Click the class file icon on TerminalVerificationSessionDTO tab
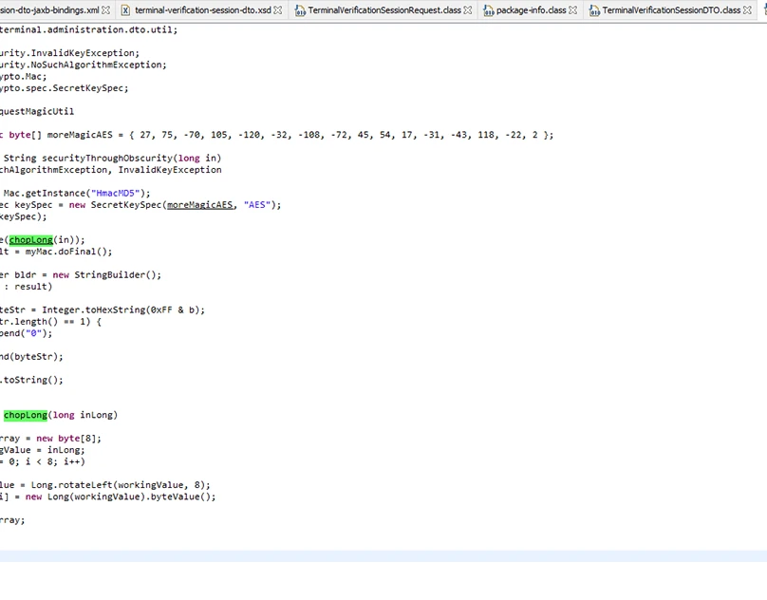Viewport: 767px width, 600px height. (x=593, y=10)
